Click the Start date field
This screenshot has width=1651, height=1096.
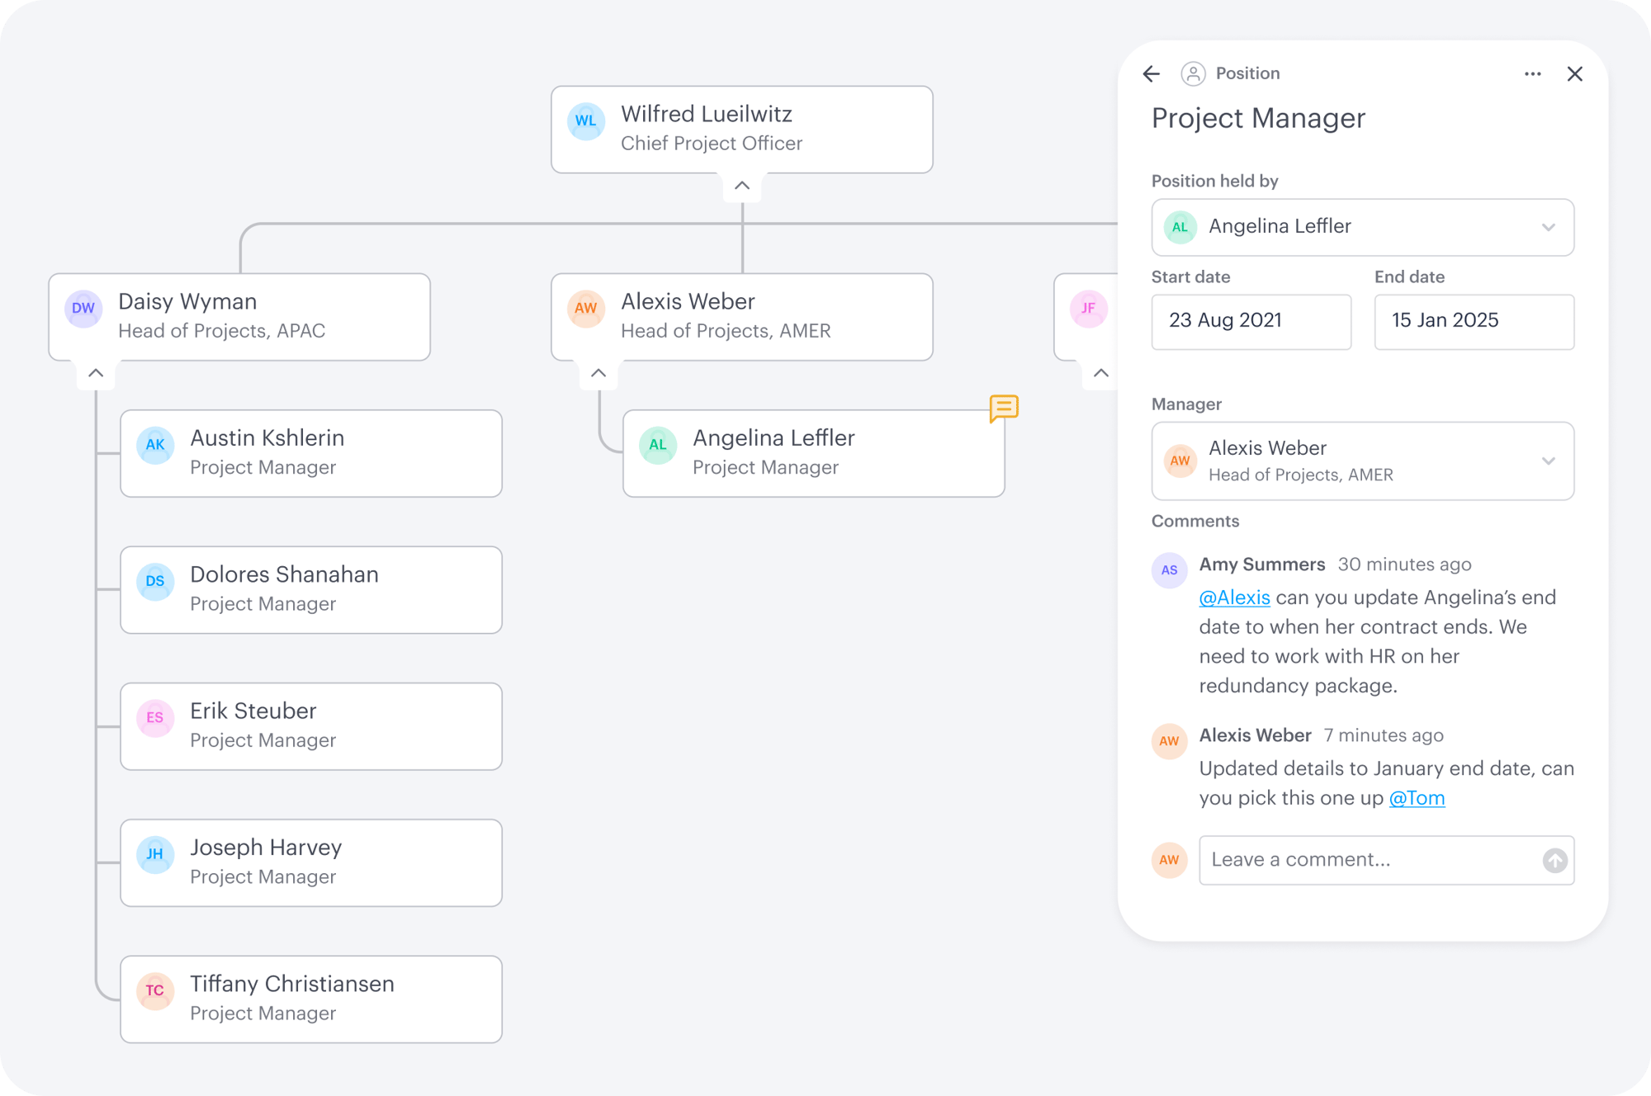(1251, 321)
